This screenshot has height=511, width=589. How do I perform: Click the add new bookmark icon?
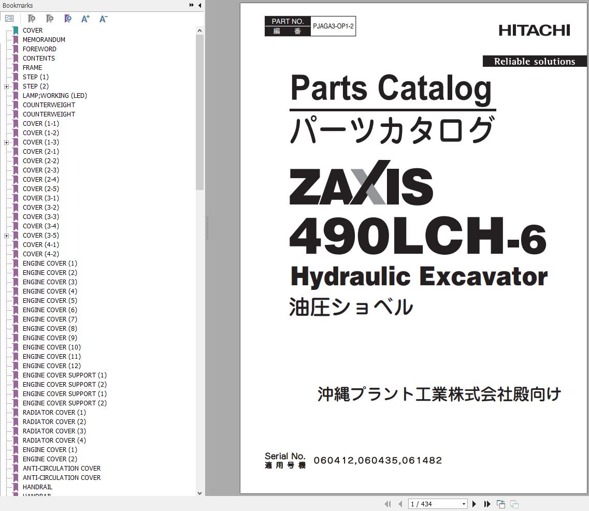[50, 19]
